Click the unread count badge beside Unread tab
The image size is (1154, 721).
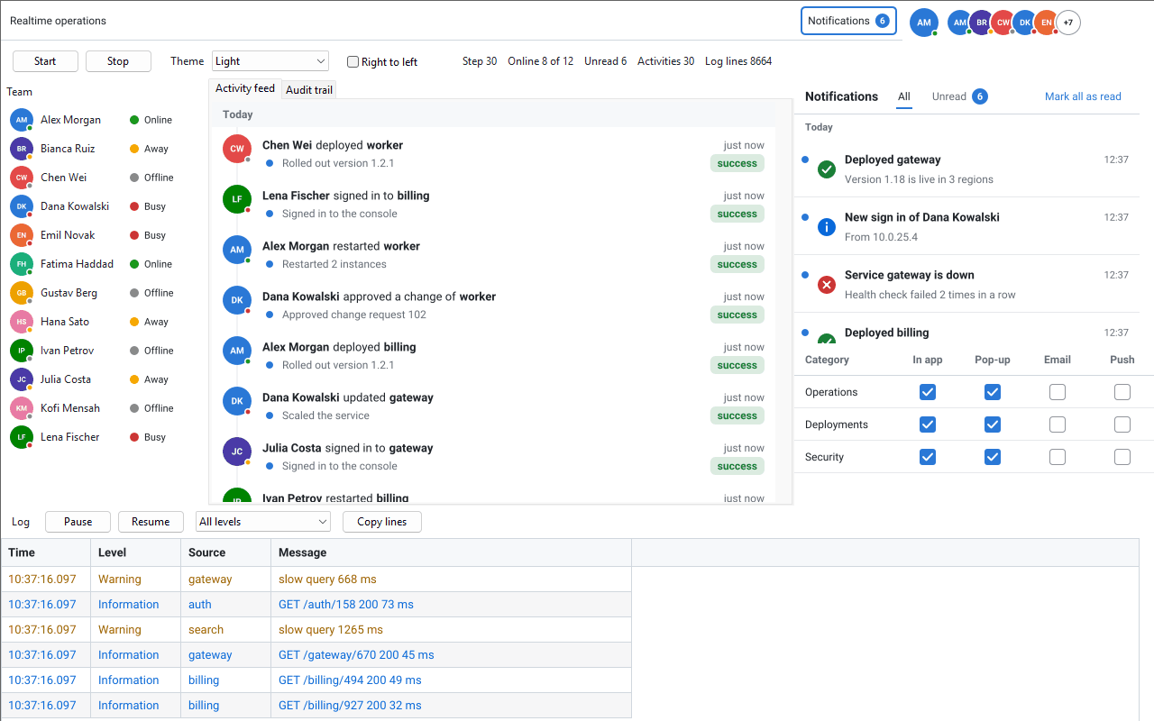[980, 96]
